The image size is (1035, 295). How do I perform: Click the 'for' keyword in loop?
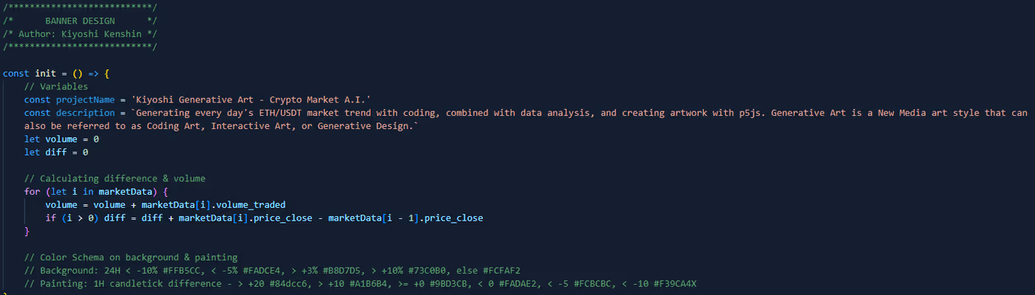tap(32, 192)
